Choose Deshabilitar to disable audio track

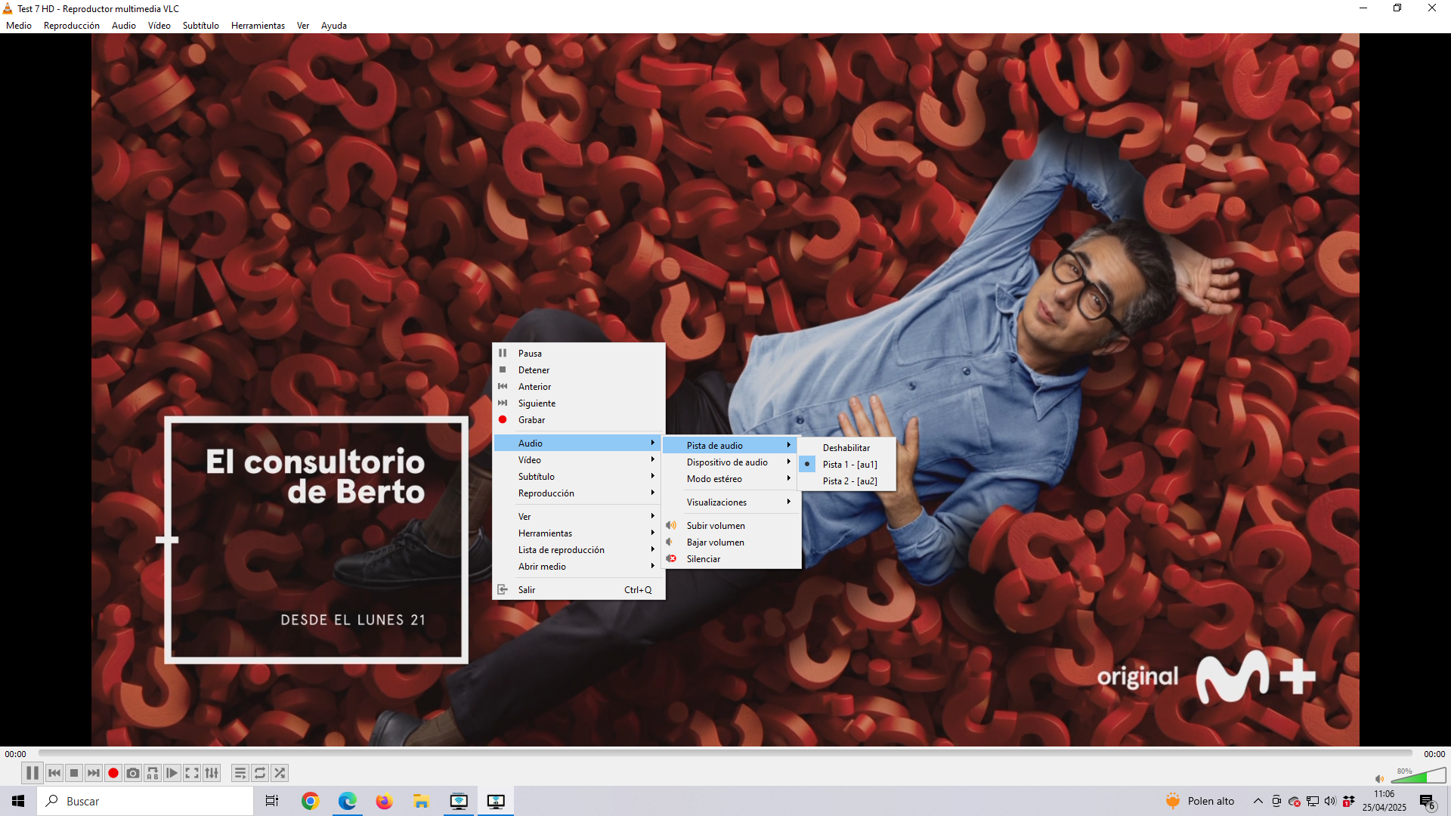tap(847, 448)
